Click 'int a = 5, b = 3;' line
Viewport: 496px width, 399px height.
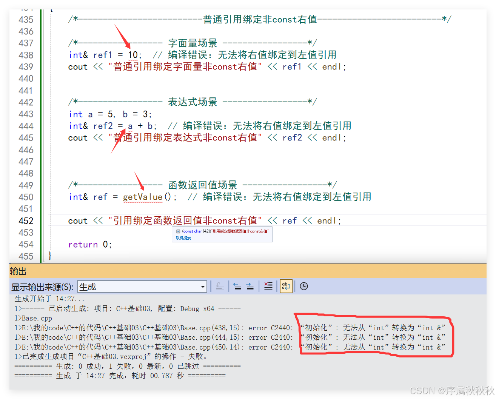pos(110,114)
